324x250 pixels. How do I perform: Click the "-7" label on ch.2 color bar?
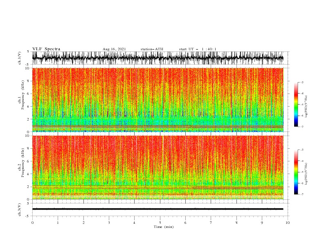click(x=301, y=194)
